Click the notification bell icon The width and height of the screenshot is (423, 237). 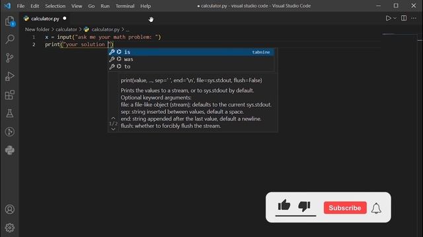[x=376, y=208]
